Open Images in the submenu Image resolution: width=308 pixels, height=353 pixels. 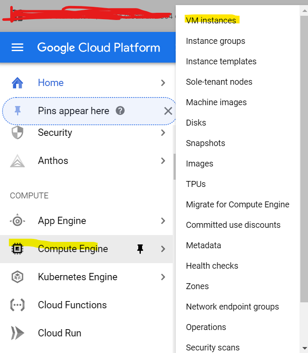pos(200,164)
